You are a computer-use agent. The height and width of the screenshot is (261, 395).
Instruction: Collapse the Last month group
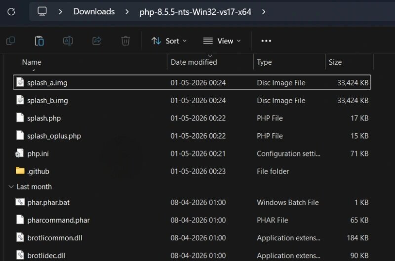[11, 187]
